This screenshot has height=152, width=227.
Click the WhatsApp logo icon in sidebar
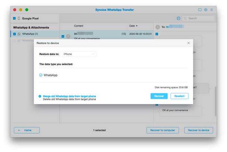[x=19, y=34]
